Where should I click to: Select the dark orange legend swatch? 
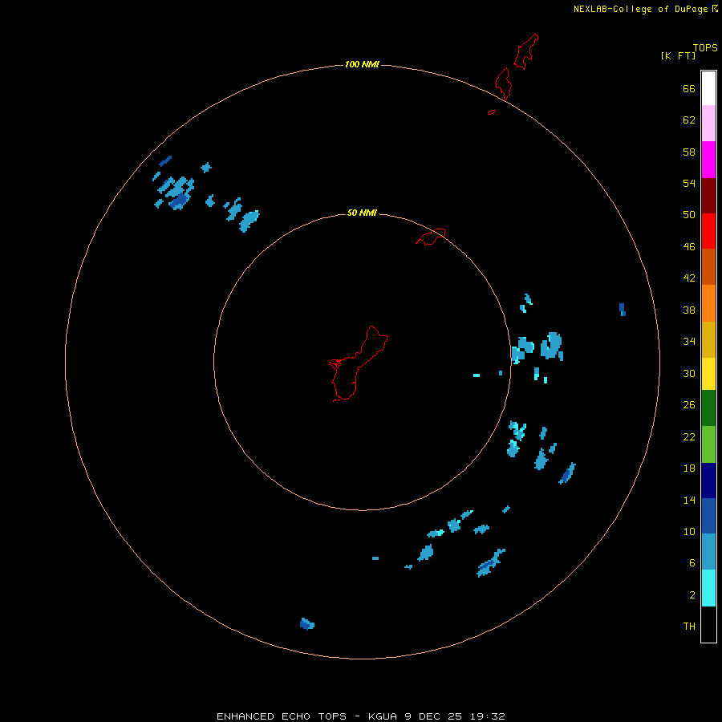click(x=708, y=266)
